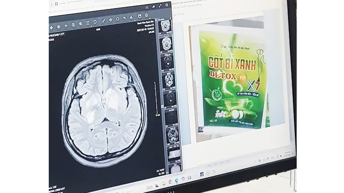
Task: Select the length measurement ruler tool
Action: coord(103,20)
